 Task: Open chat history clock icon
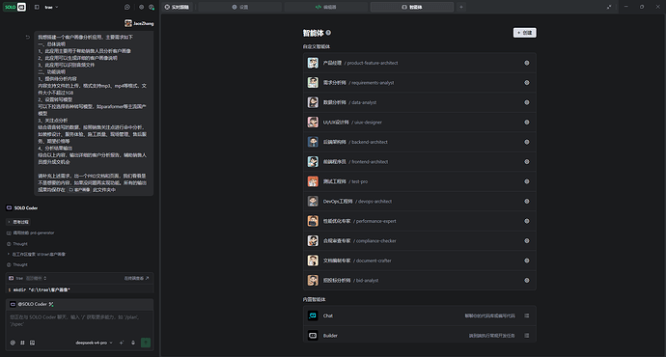click(x=127, y=7)
